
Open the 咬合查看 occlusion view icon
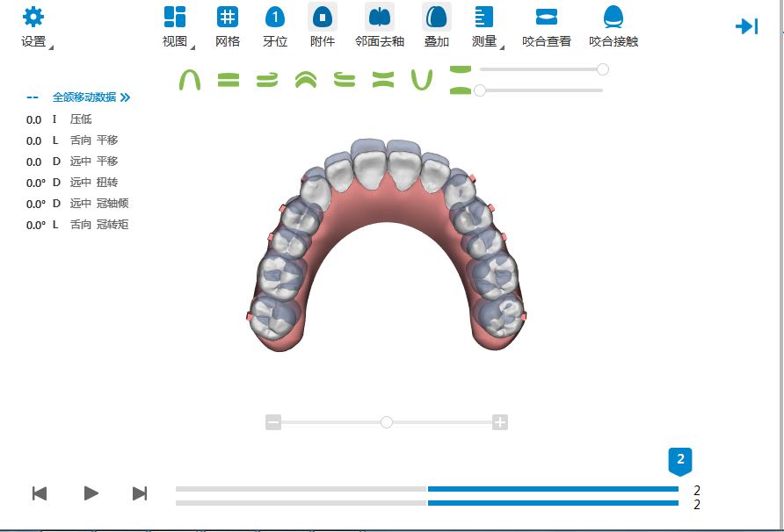click(x=547, y=17)
